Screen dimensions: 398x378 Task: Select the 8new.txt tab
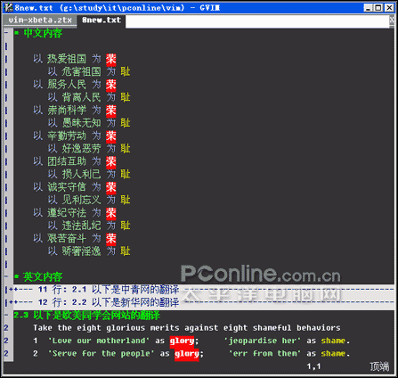[102, 21]
